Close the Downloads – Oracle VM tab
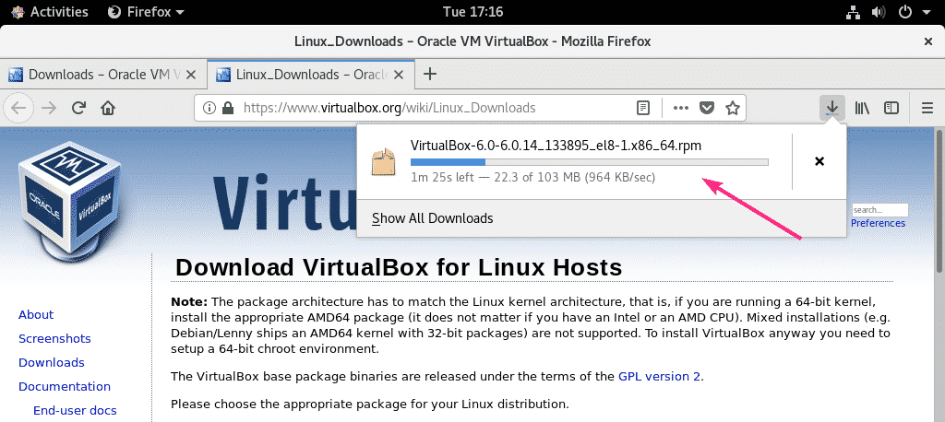Viewport: 945px width, 422px height. tap(191, 75)
